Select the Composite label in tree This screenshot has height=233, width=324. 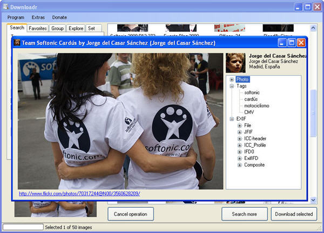pyautogui.click(x=254, y=165)
